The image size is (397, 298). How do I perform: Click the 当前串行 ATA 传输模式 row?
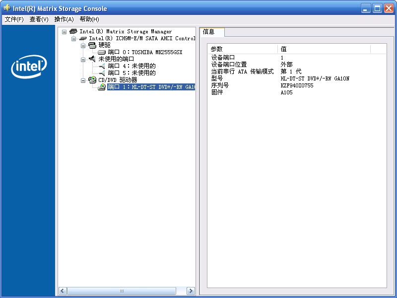coord(297,72)
